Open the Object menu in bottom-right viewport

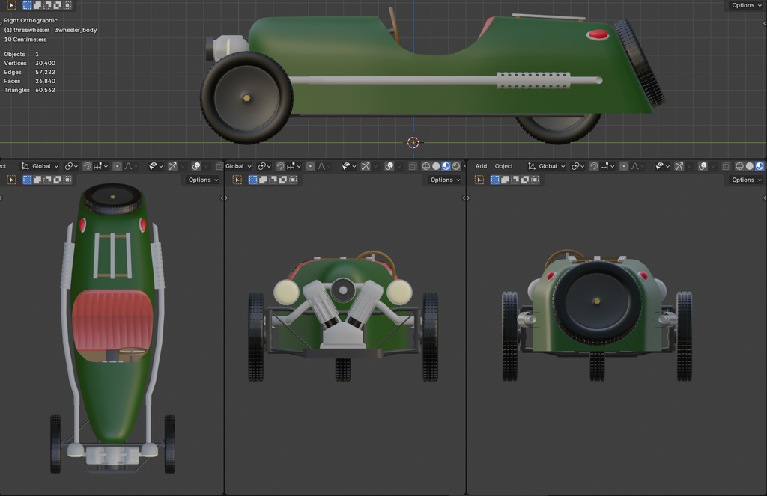(503, 166)
